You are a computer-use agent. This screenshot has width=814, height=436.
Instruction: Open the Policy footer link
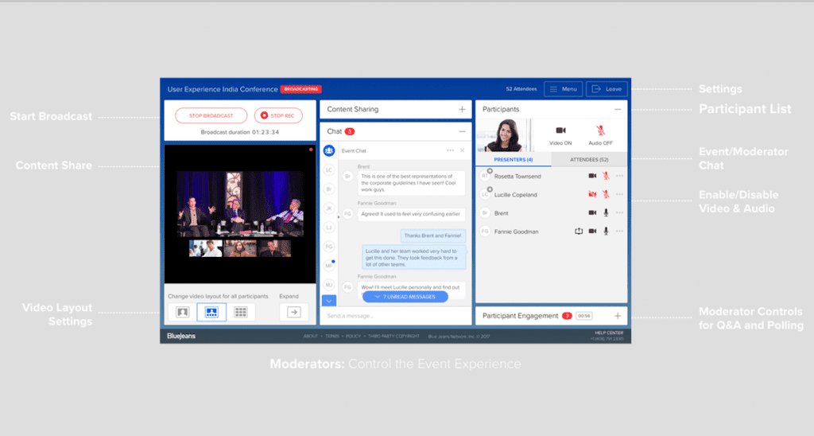[x=354, y=337]
